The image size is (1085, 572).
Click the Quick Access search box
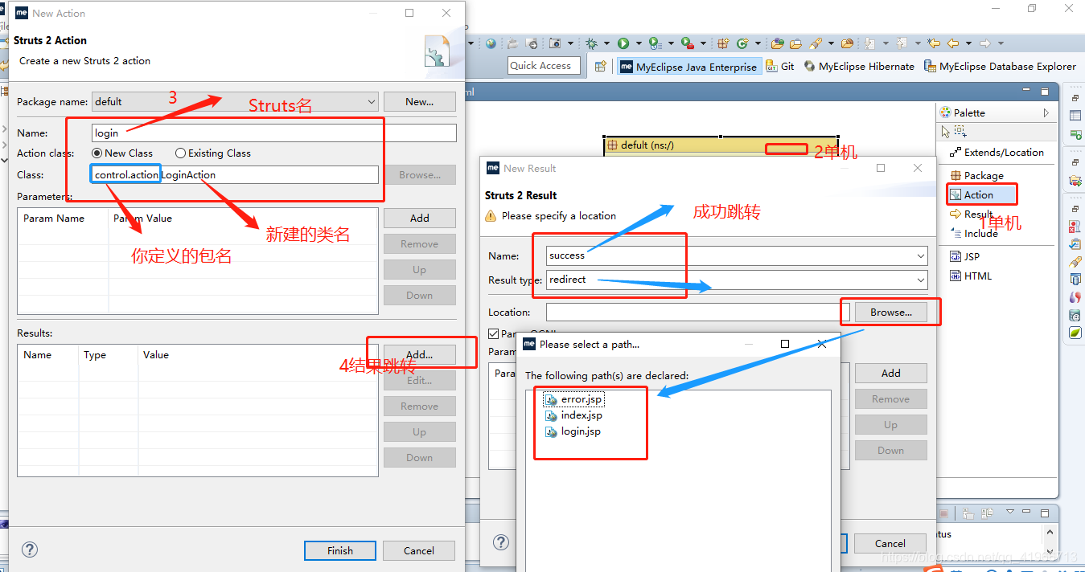[x=544, y=66]
